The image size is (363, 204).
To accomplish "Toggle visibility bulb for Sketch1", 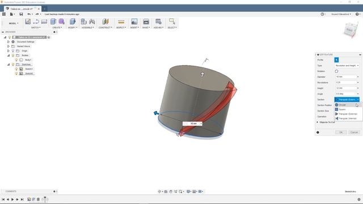I will 16,69.
